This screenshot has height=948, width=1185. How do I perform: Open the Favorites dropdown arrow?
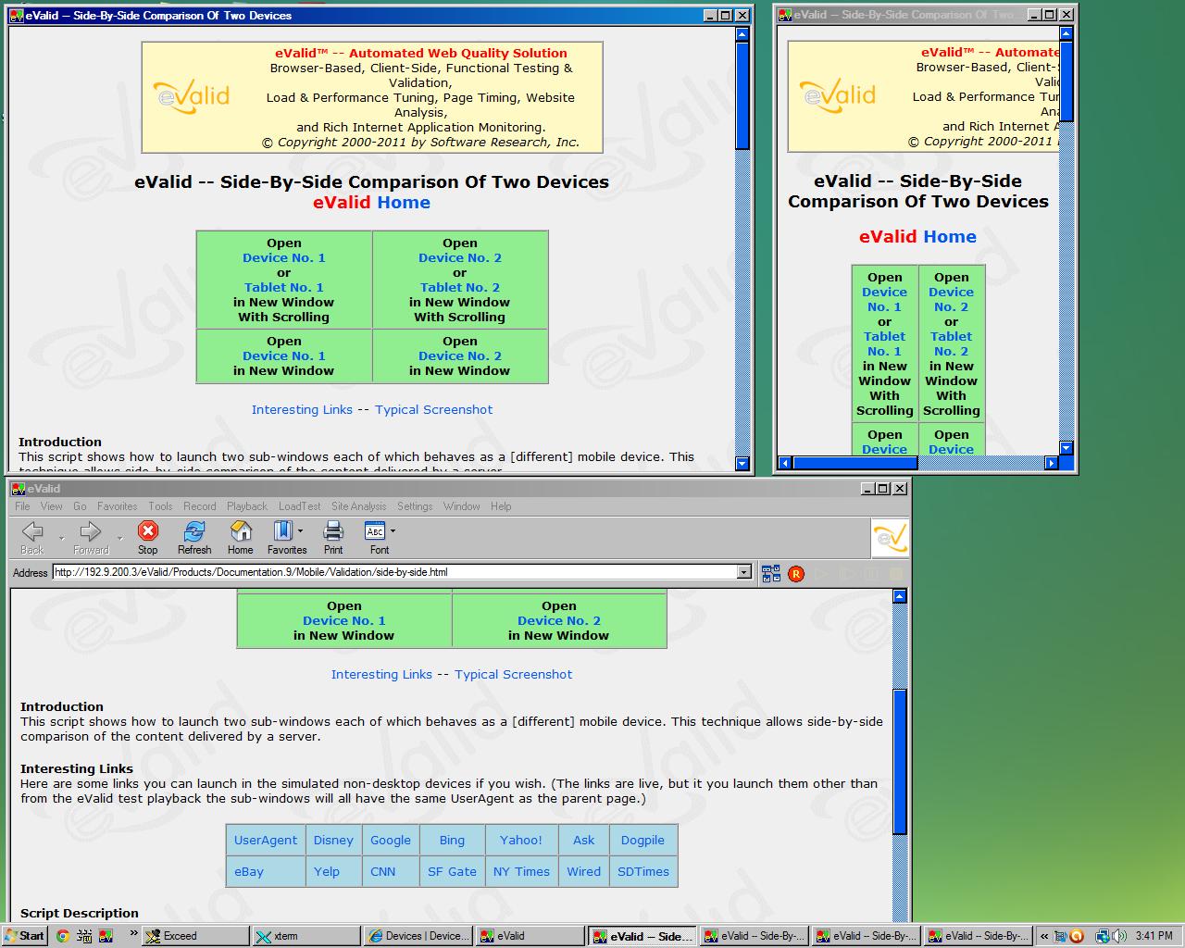pyautogui.click(x=300, y=531)
